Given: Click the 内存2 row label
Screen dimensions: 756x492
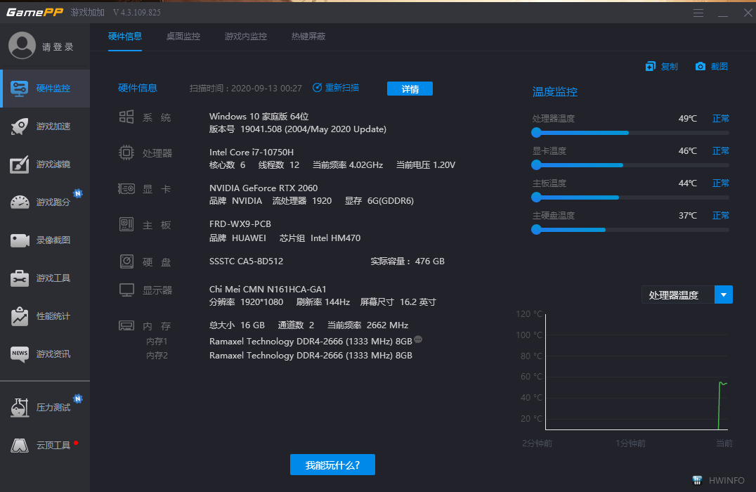Looking at the screenshot, I should coord(157,356).
